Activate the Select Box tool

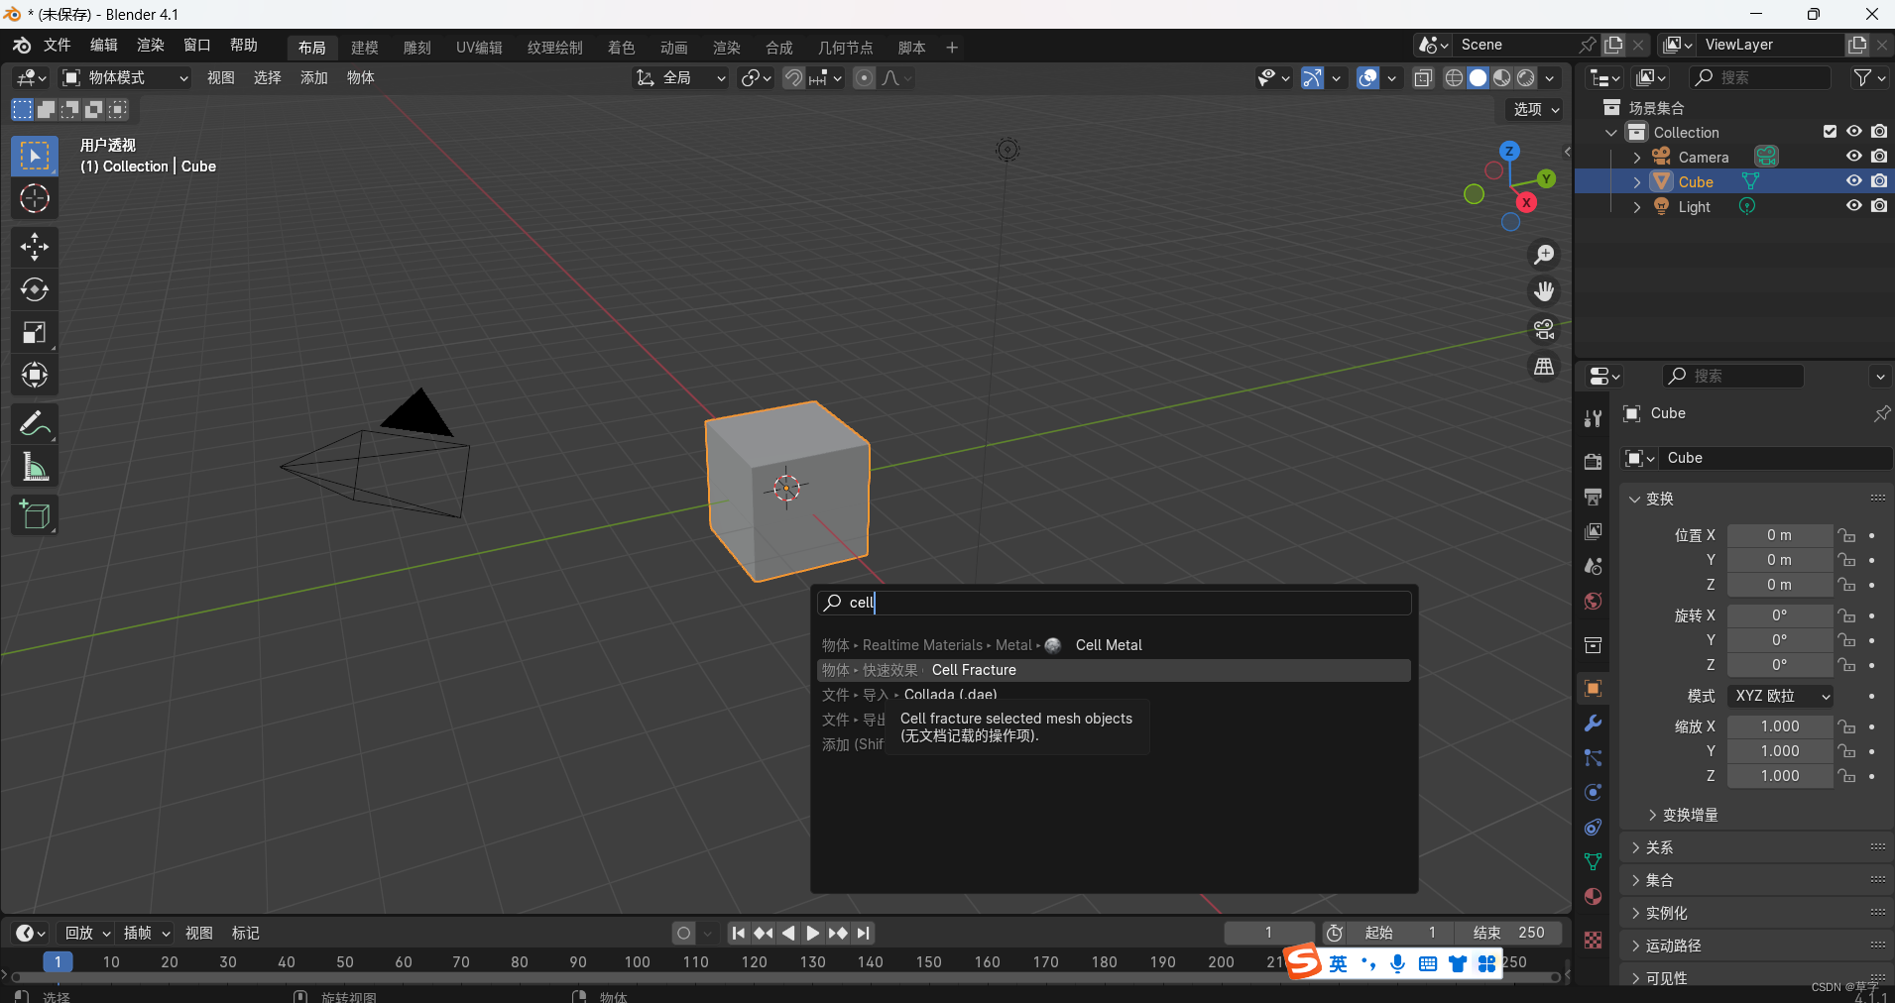tap(35, 156)
